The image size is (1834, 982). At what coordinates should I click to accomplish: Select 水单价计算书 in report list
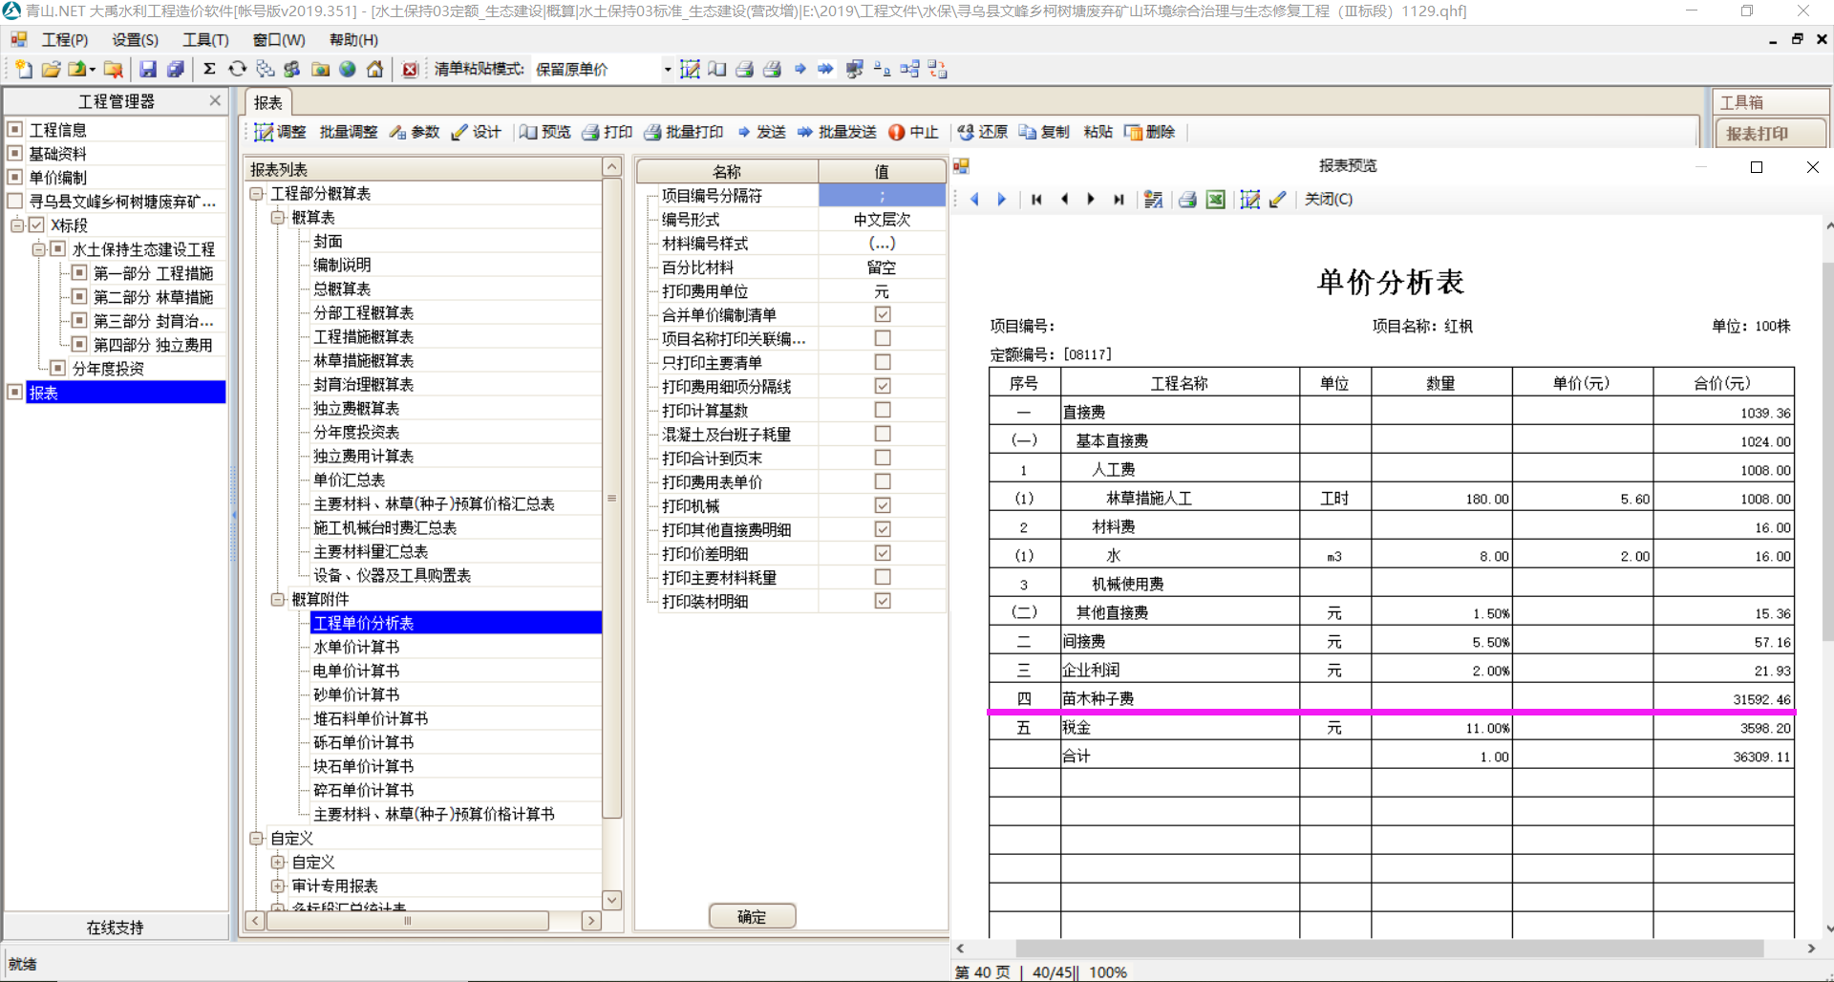356,647
